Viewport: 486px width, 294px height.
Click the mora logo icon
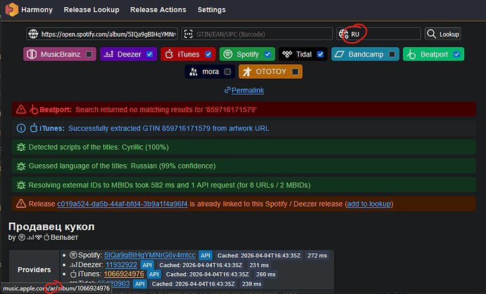coord(194,72)
